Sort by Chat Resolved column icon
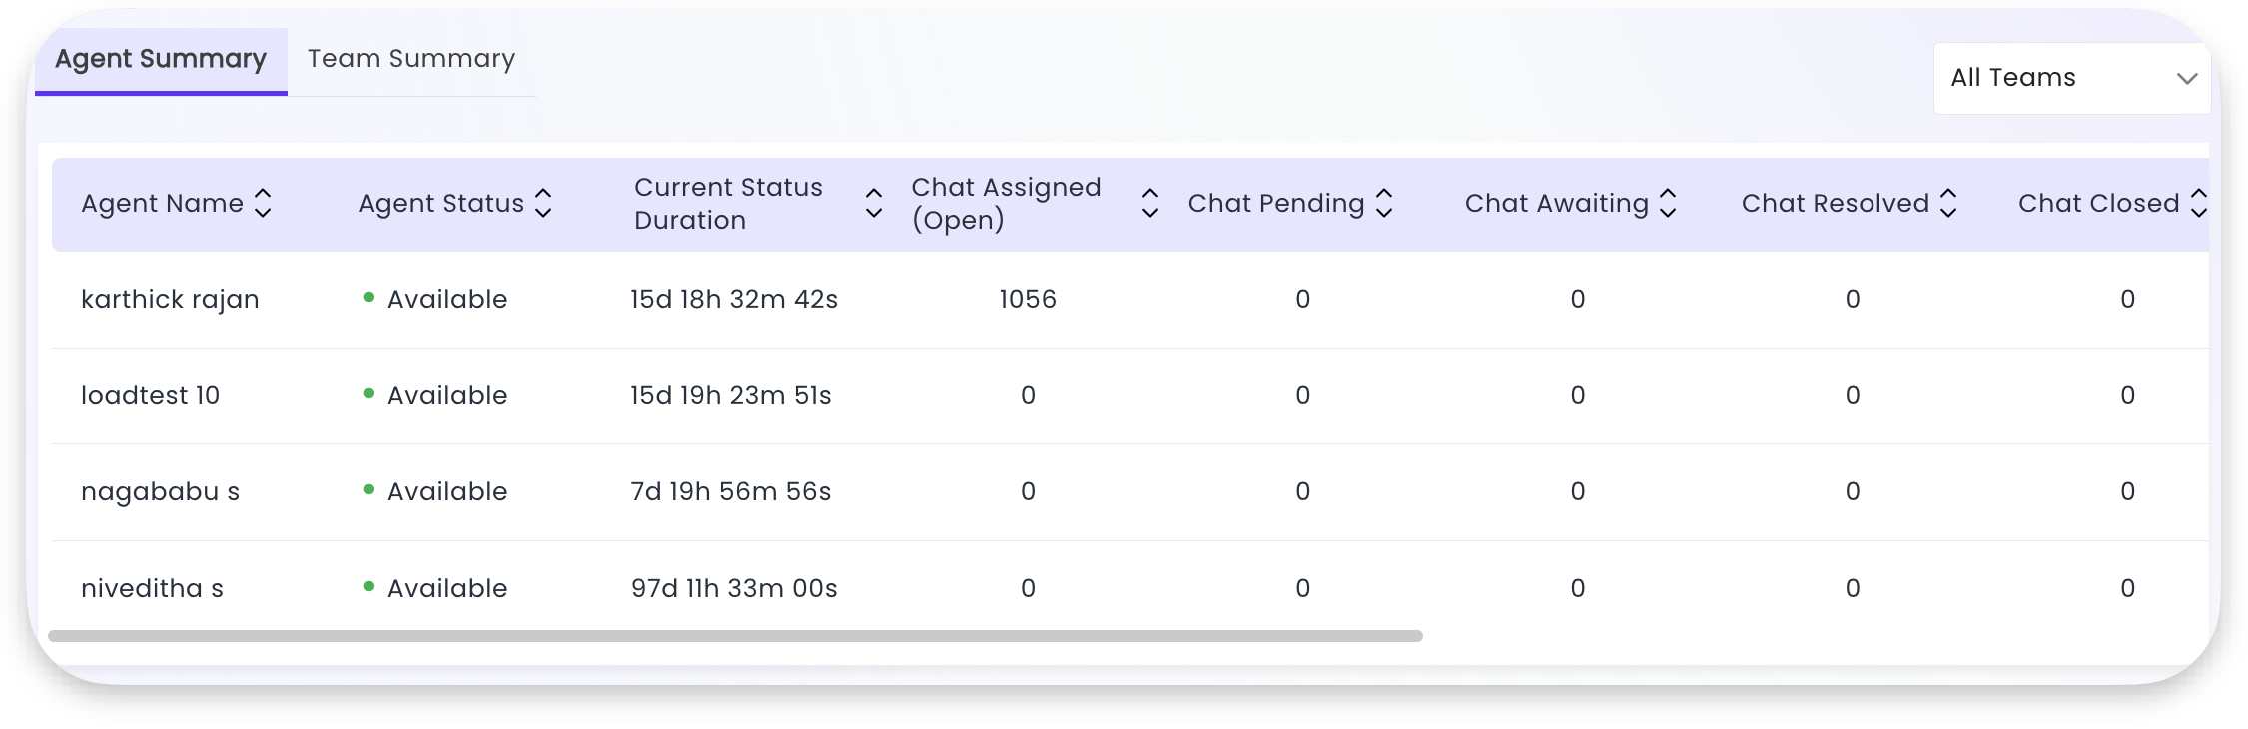 point(1948,204)
